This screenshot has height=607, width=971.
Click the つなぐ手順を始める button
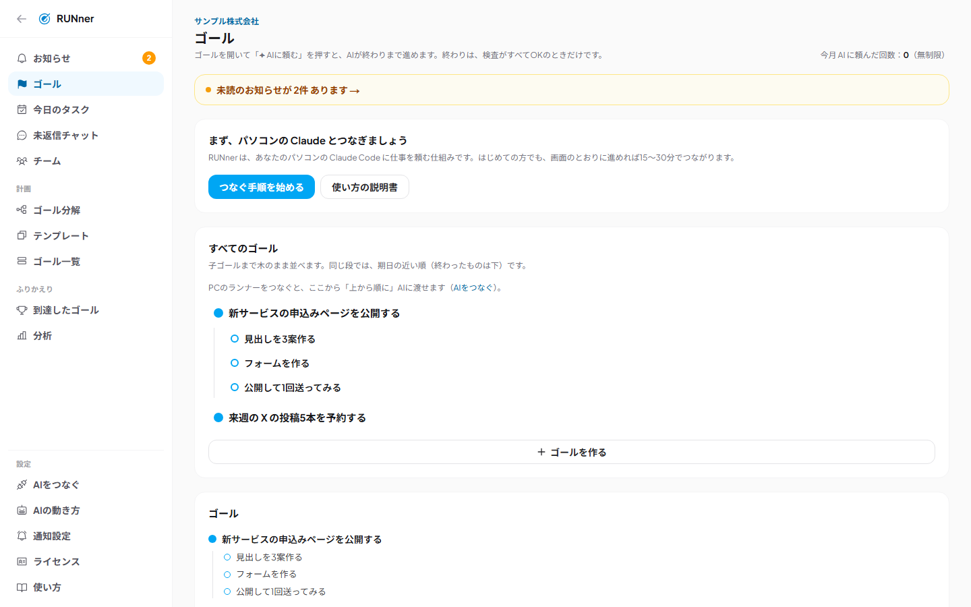(x=262, y=187)
